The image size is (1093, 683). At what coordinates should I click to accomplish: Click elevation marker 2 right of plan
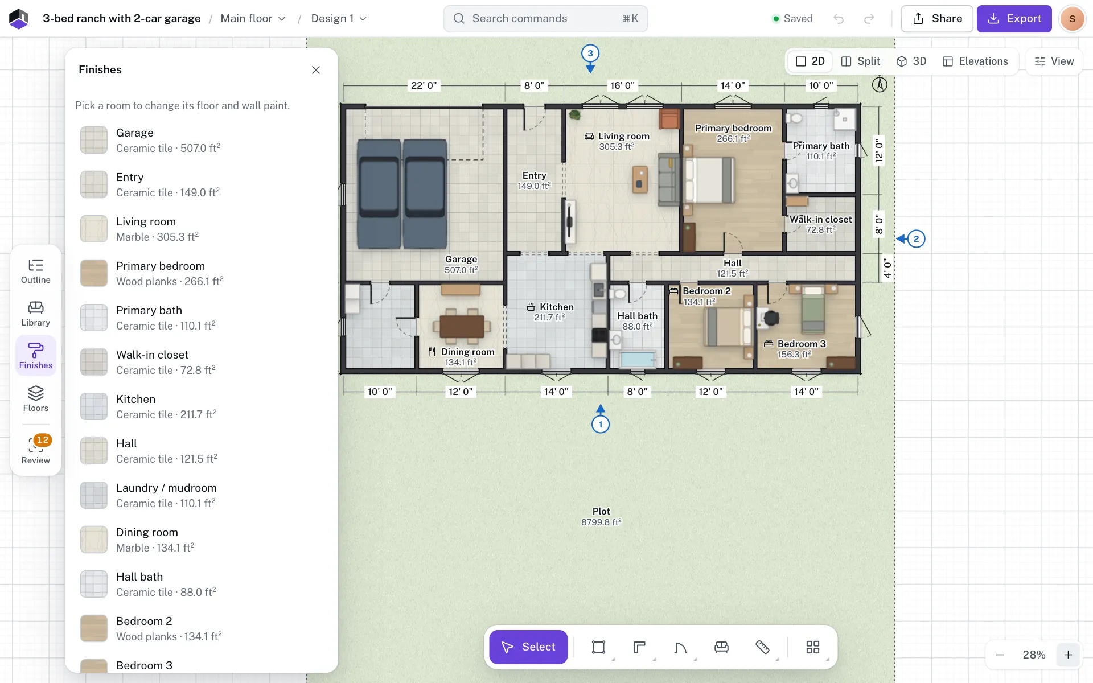pyautogui.click(x=917, y=239)
